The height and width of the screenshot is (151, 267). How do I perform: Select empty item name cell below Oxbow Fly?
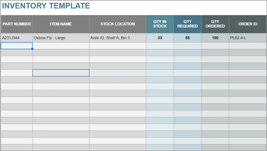[61, 46]
